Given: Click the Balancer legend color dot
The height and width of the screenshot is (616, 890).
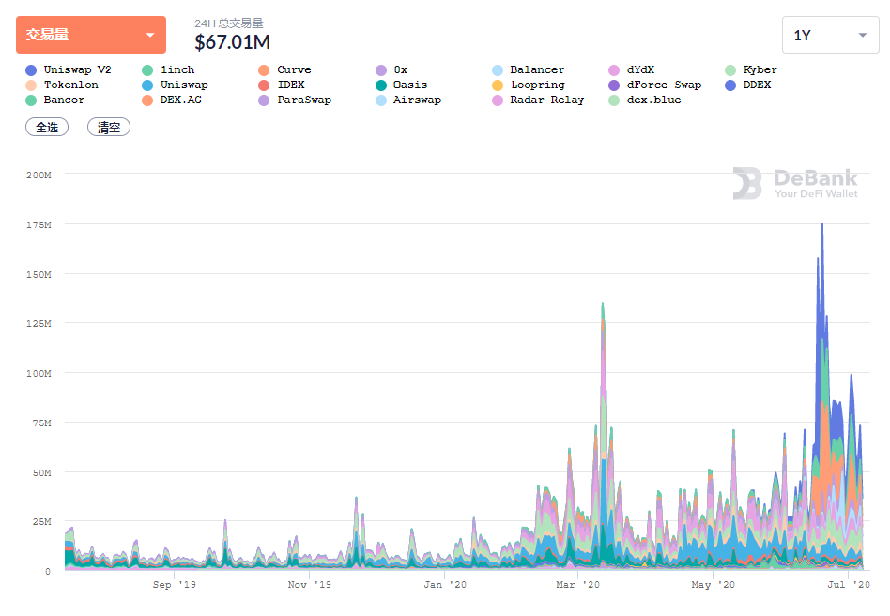Looking at the screenshot, I should pyautogui.click(x=498, y=69).
